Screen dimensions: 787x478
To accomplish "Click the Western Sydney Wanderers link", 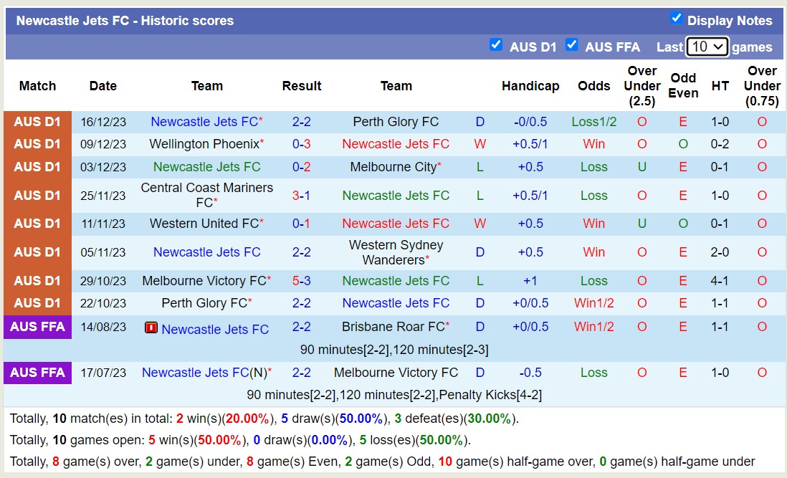I will [x=396, y=252].
